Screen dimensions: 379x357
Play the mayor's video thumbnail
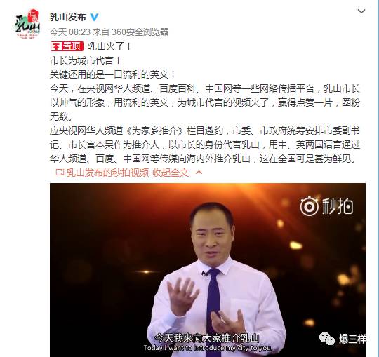coord(208,270)
